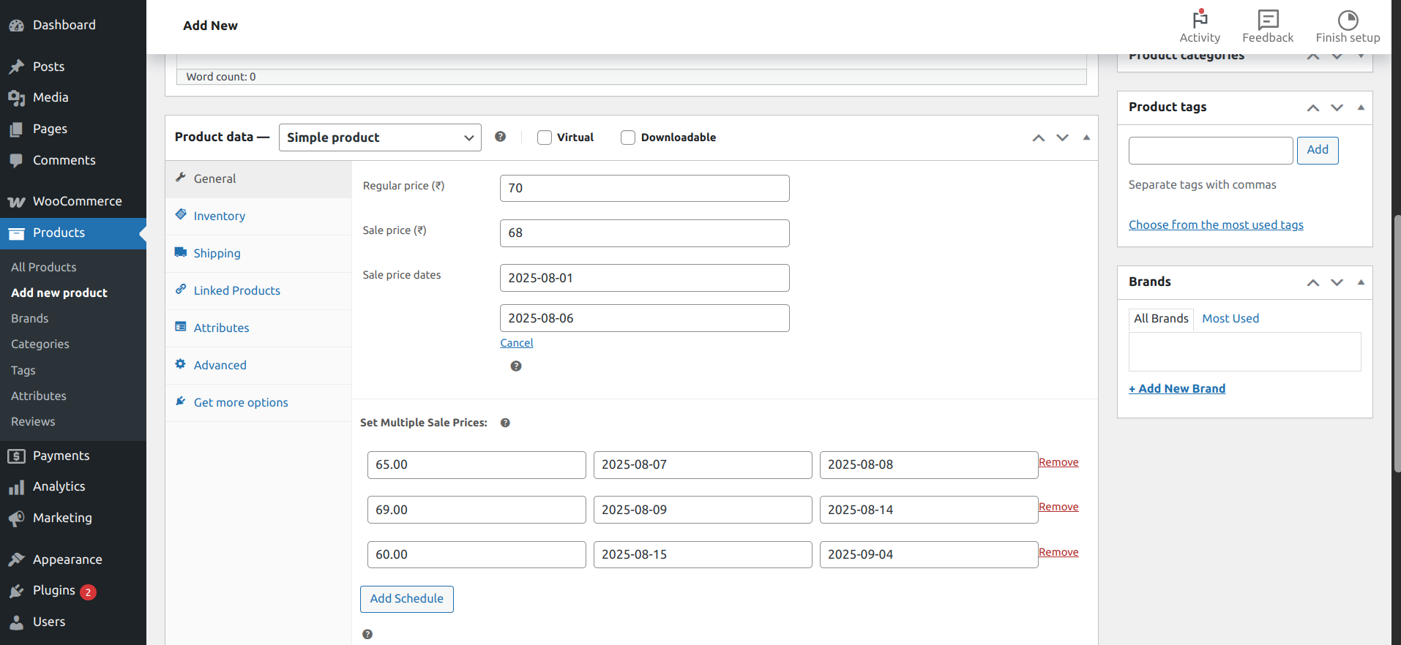1401x645 pixels.
Task: Click the Analytics bar chart icon
Action: pyautogui.click(x=17, y=487)
